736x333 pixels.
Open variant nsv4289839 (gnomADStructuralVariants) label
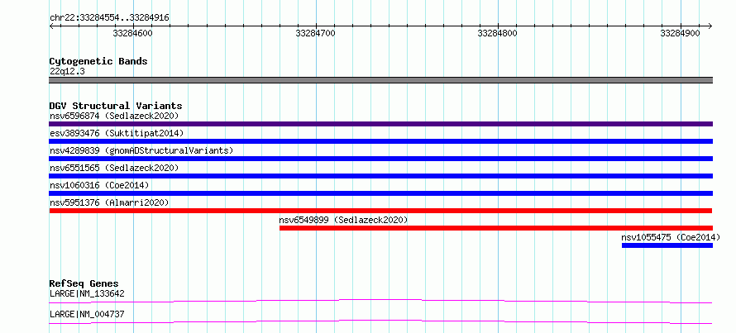click(x=141, y=150)
